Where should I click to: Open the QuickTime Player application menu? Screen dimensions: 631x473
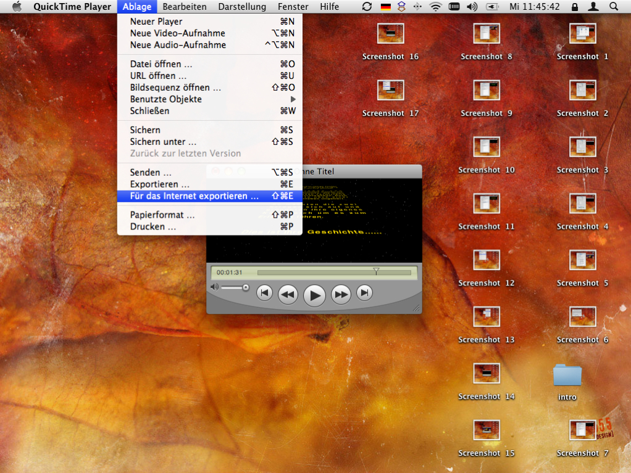click(x=72, y=6)
